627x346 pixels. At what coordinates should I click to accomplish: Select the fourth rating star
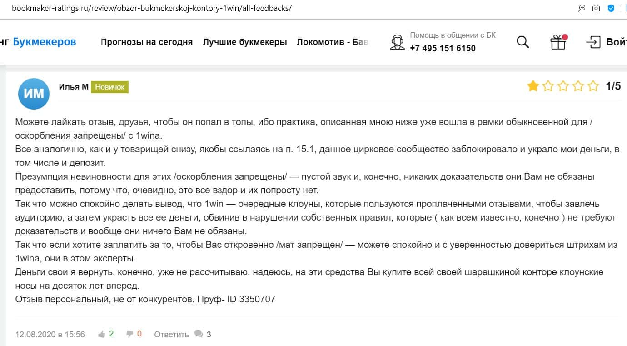[578, 86]
